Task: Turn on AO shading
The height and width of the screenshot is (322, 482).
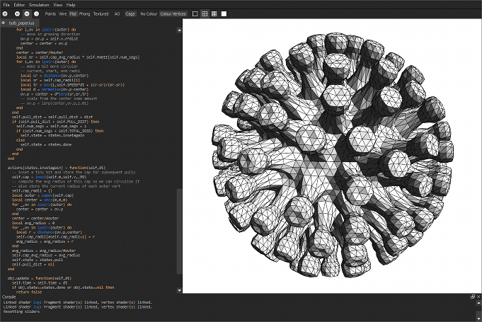Action: 117,13
